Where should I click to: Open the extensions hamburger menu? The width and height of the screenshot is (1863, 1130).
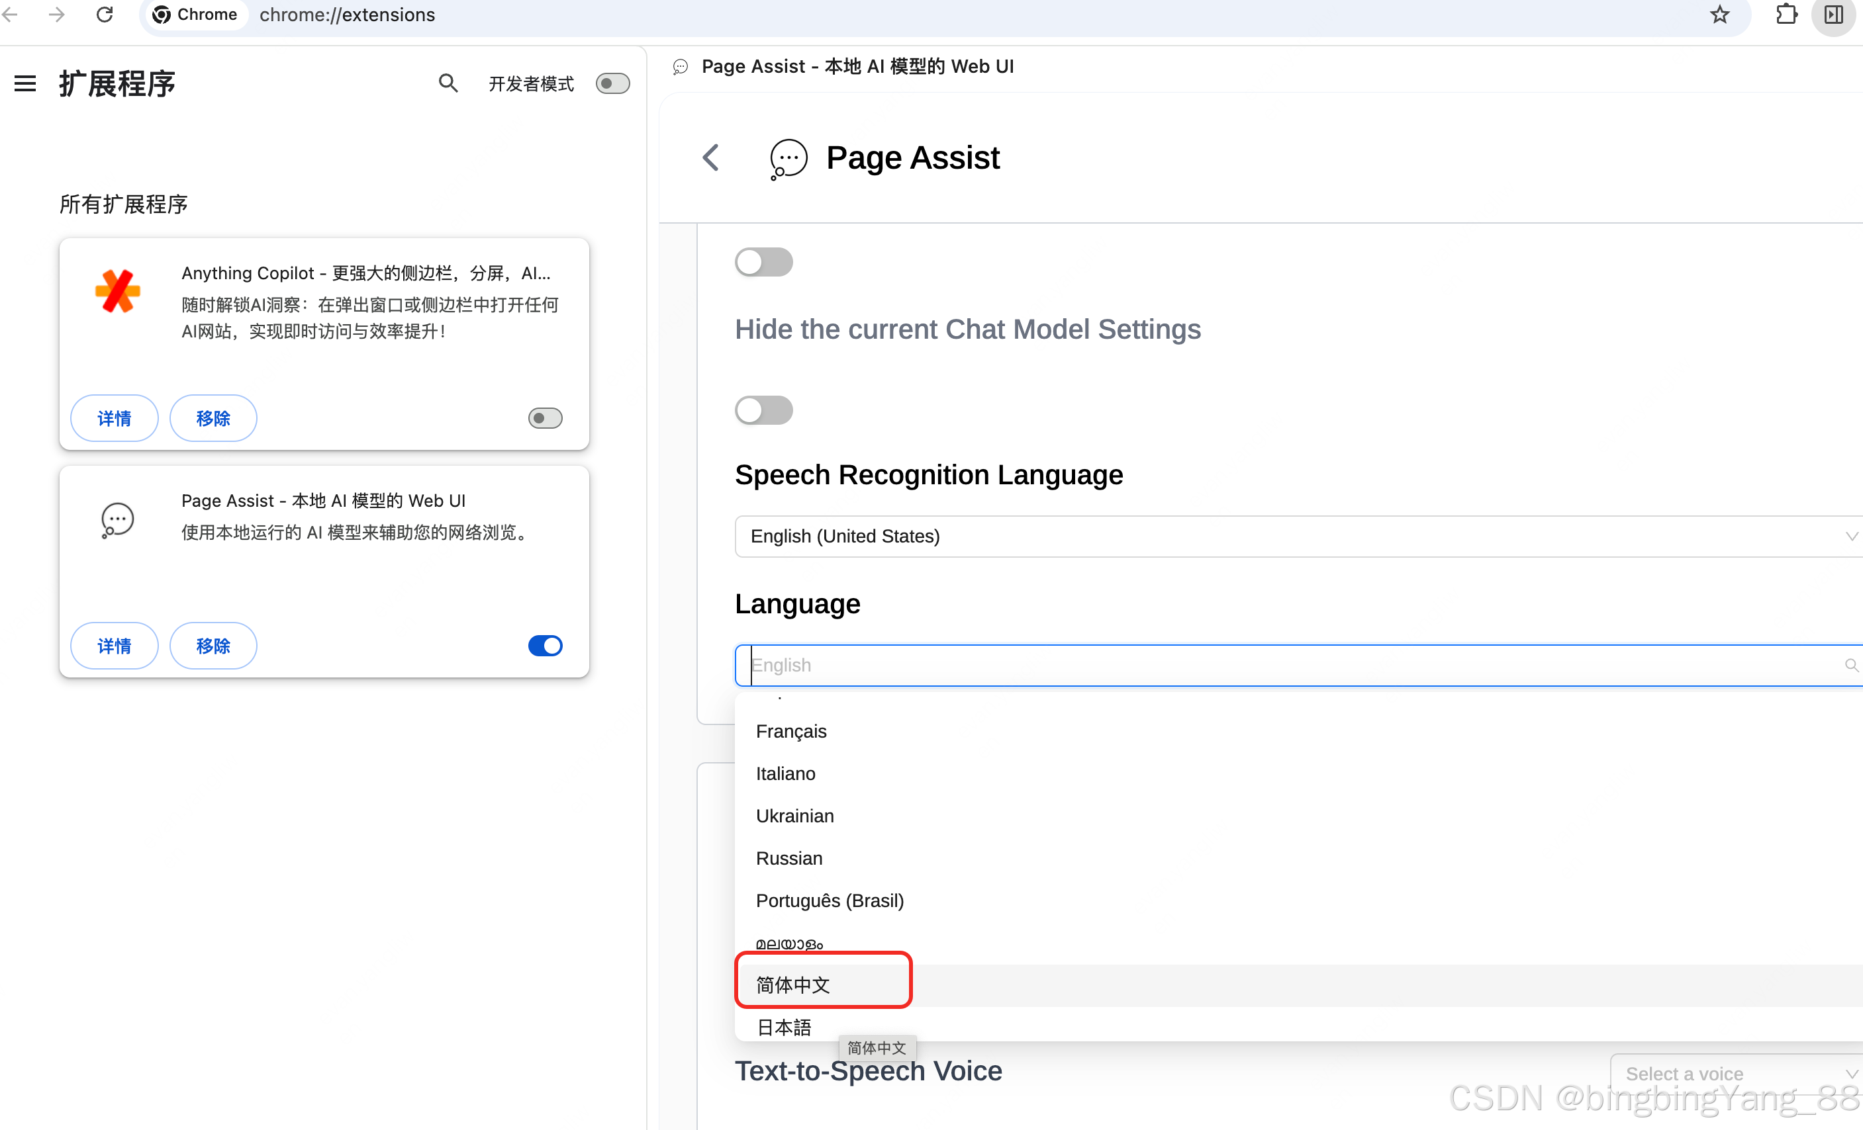25,83
